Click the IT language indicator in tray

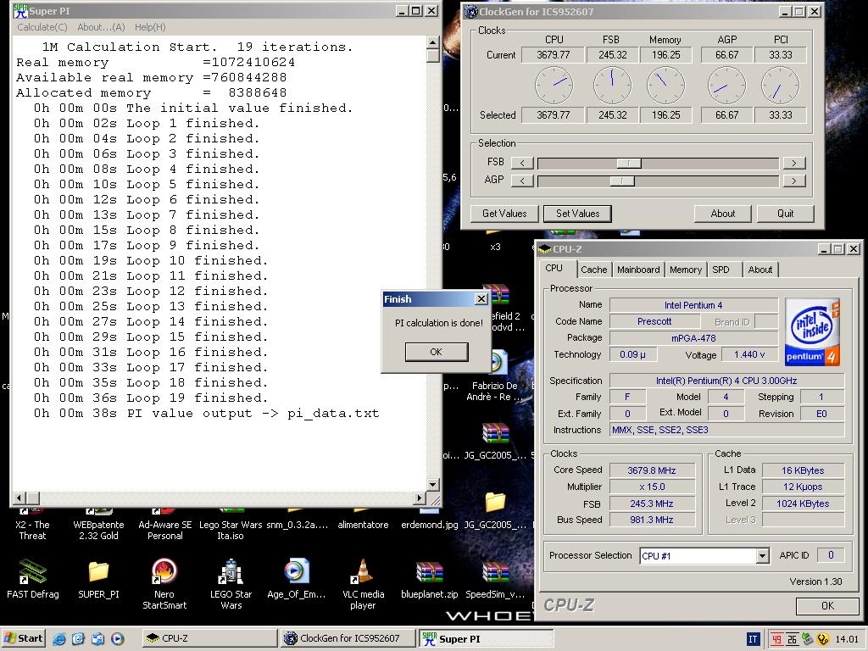click(x=753, y=639)
